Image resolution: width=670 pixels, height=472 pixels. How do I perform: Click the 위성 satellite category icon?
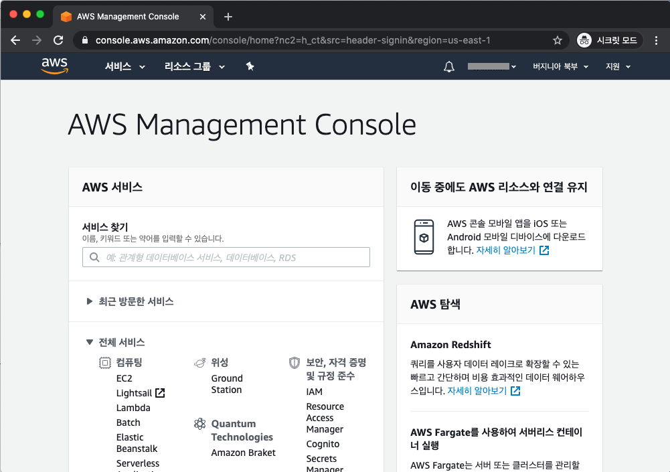(x=200, y=363)
